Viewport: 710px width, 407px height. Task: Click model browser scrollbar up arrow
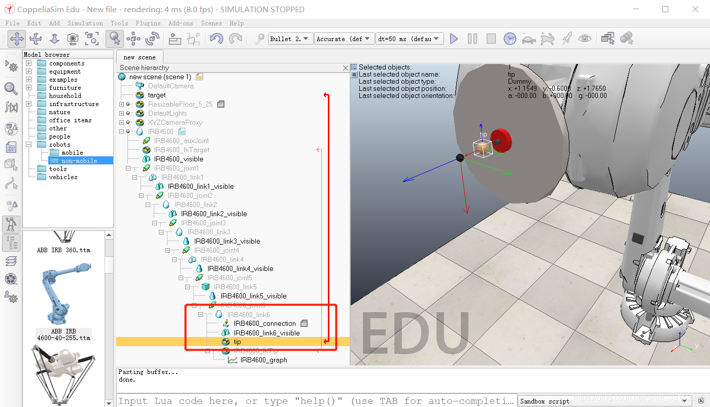[x=109, y=235]
